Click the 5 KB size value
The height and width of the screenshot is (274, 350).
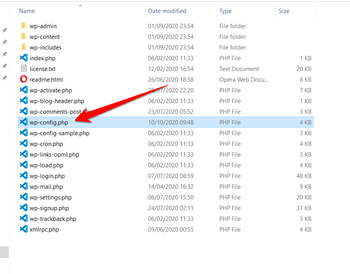click(306, 219)
